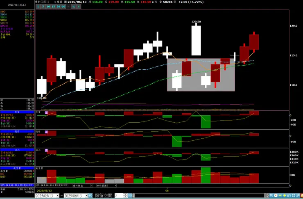
Task: Select the 5-minute timeframe button
Action: 43,7
